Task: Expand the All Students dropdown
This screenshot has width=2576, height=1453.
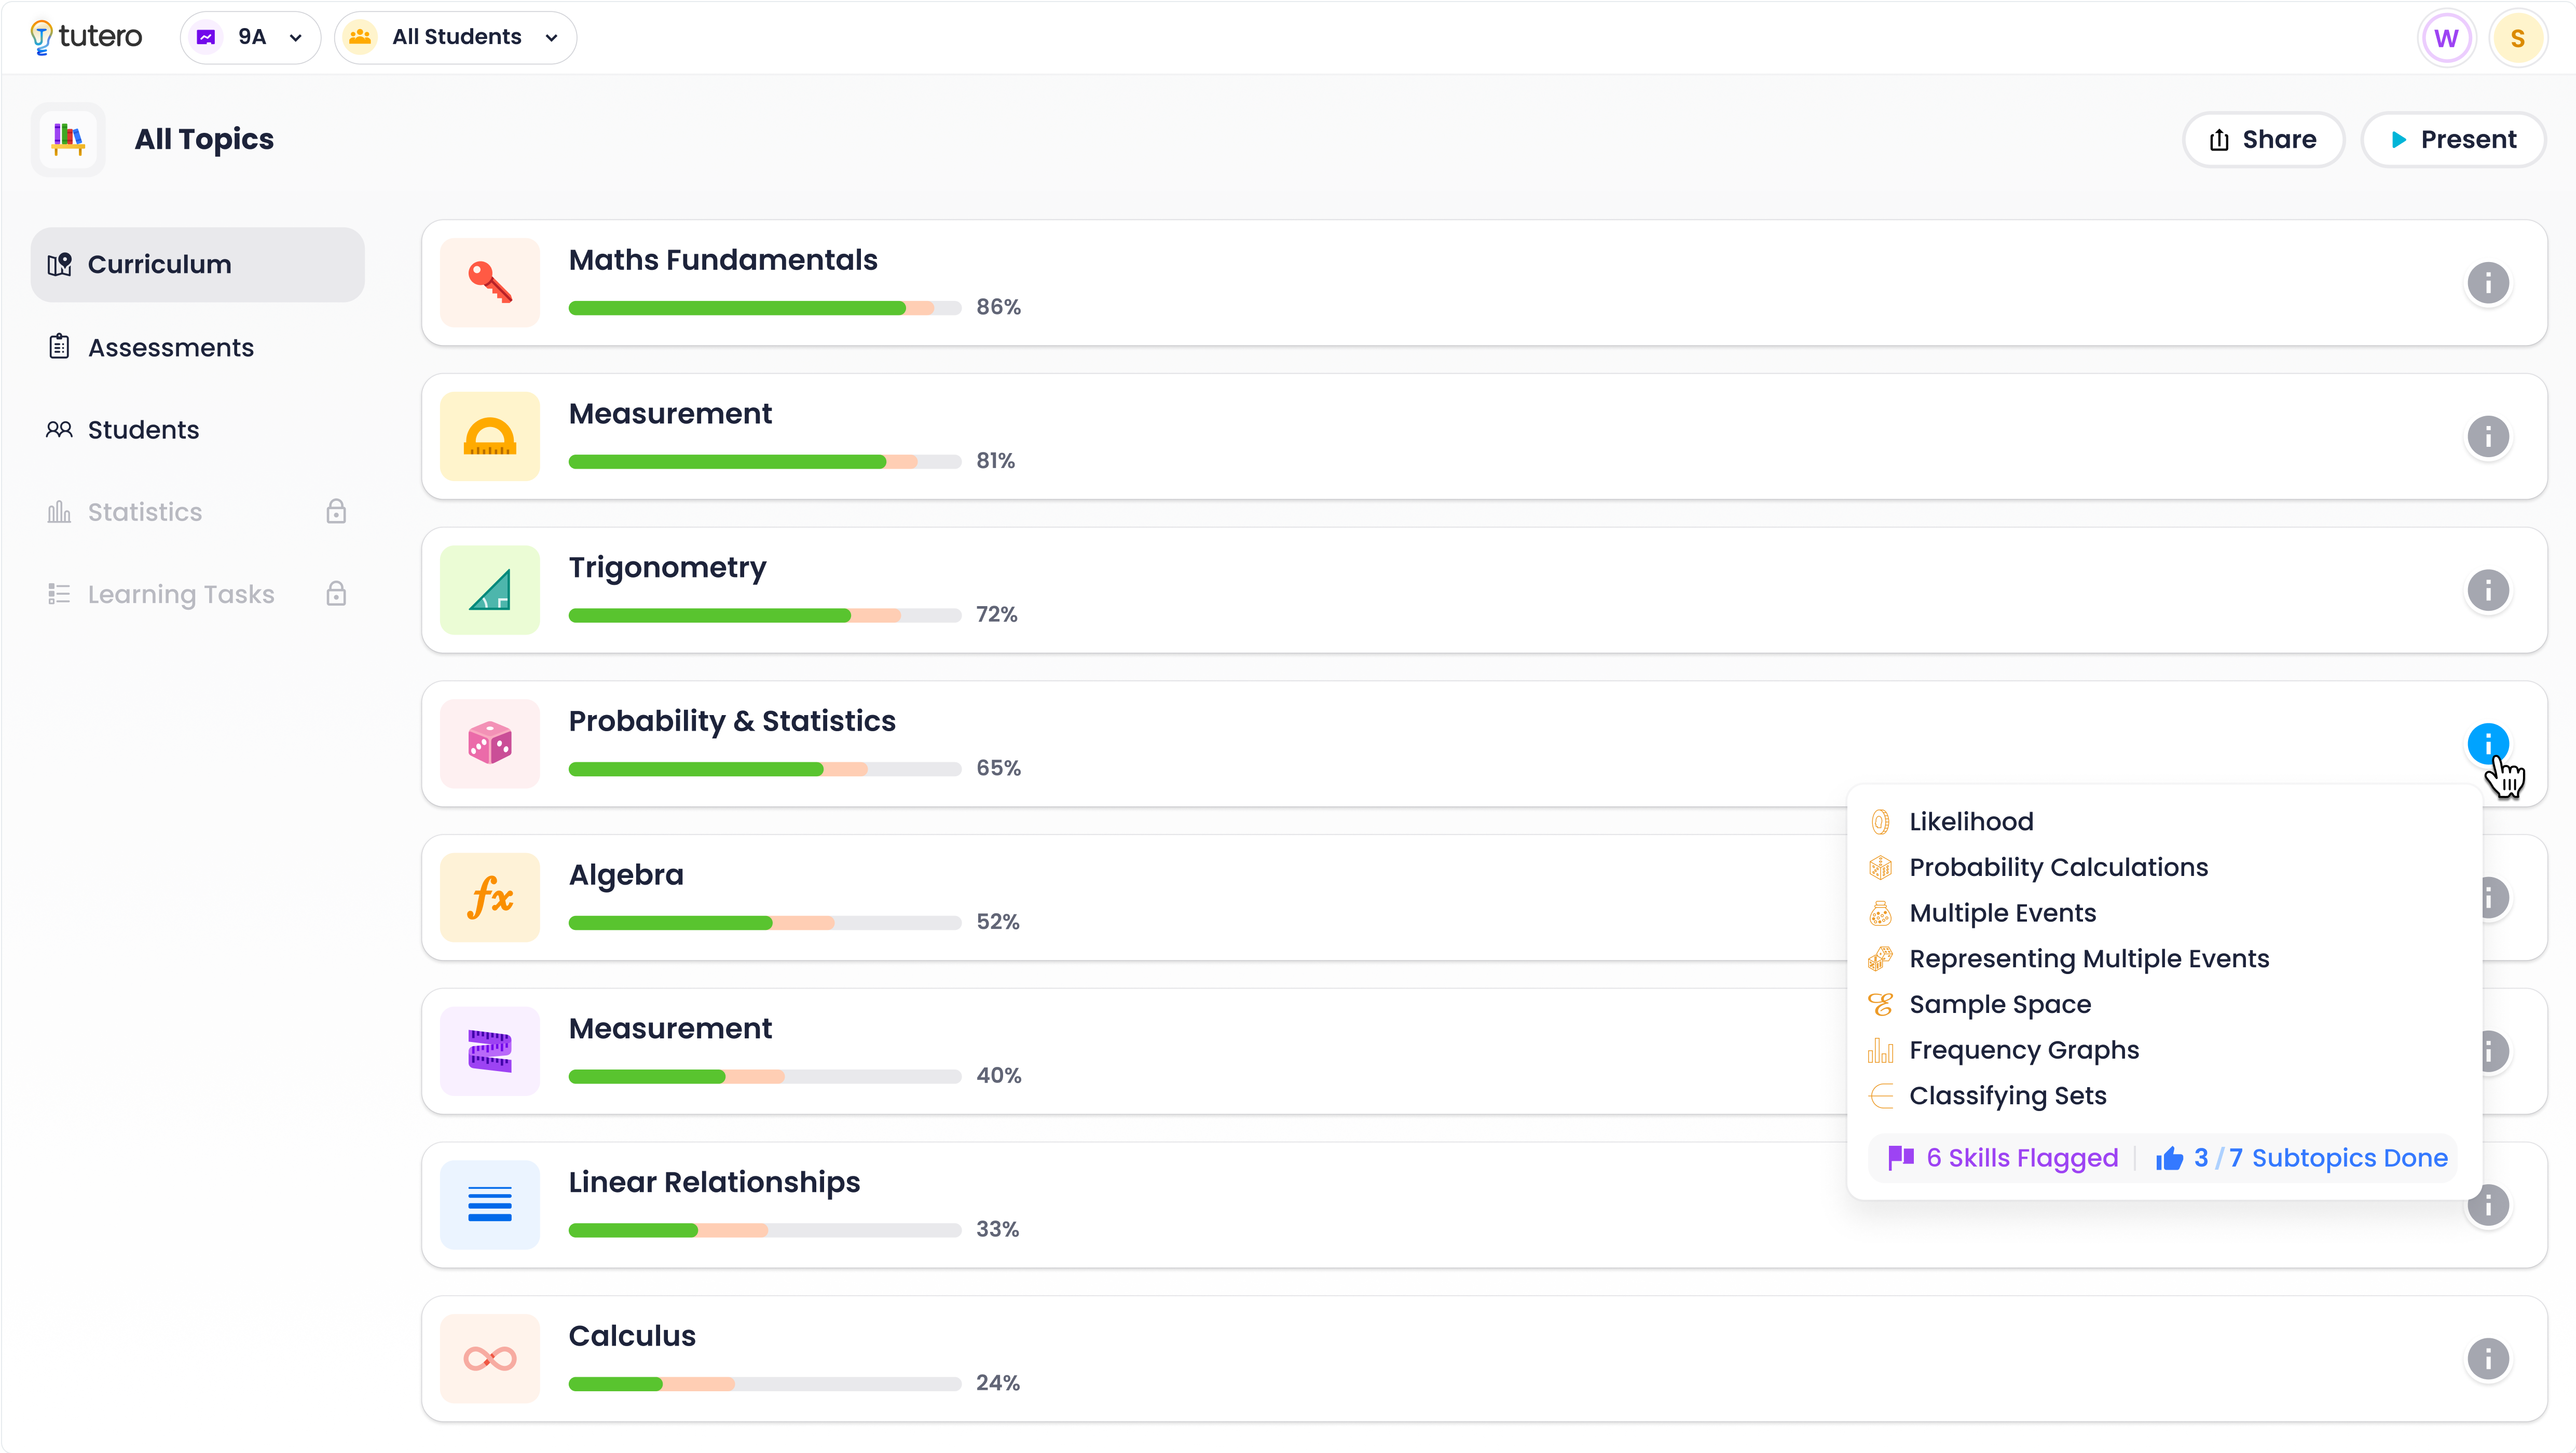Action: [x=455, y=38]
